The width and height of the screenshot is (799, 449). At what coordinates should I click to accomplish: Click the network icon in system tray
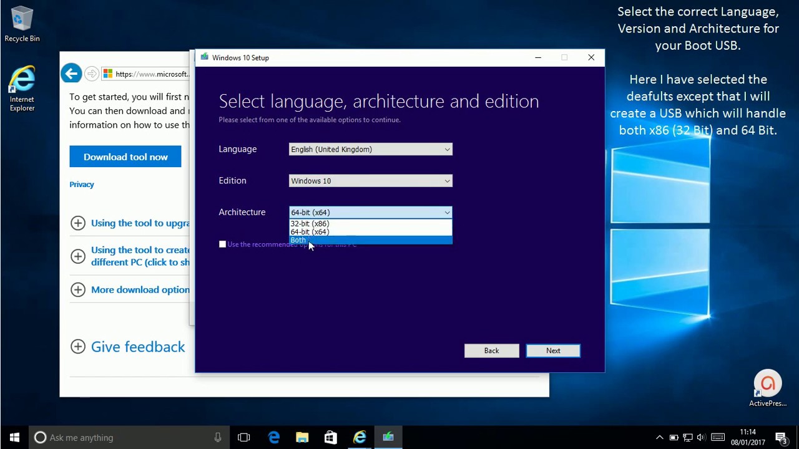[687, 438]
